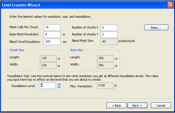The width and height of the screenshot is (175, 113).
Task: Increase Tessellation Level with up arrow
Action: click(x=59, y=84)
